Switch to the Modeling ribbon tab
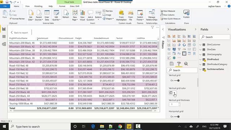The height and width of the screenshot is (130, 231). pos(38,6)
